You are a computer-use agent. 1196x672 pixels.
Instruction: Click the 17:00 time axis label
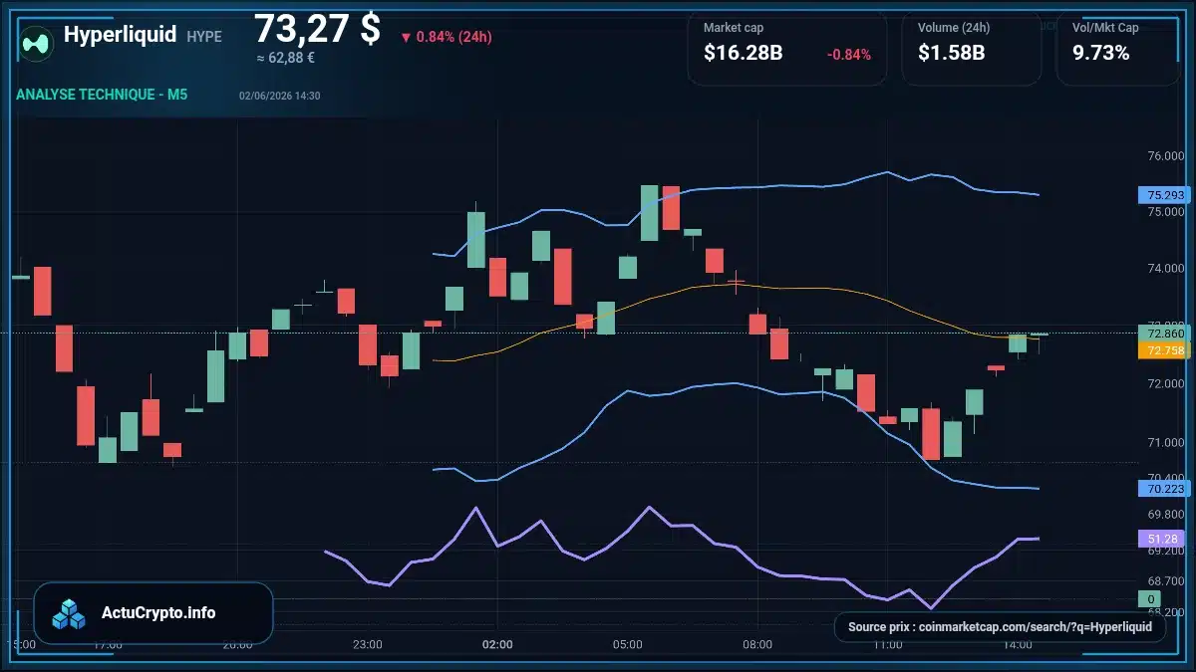coord(108,645)
